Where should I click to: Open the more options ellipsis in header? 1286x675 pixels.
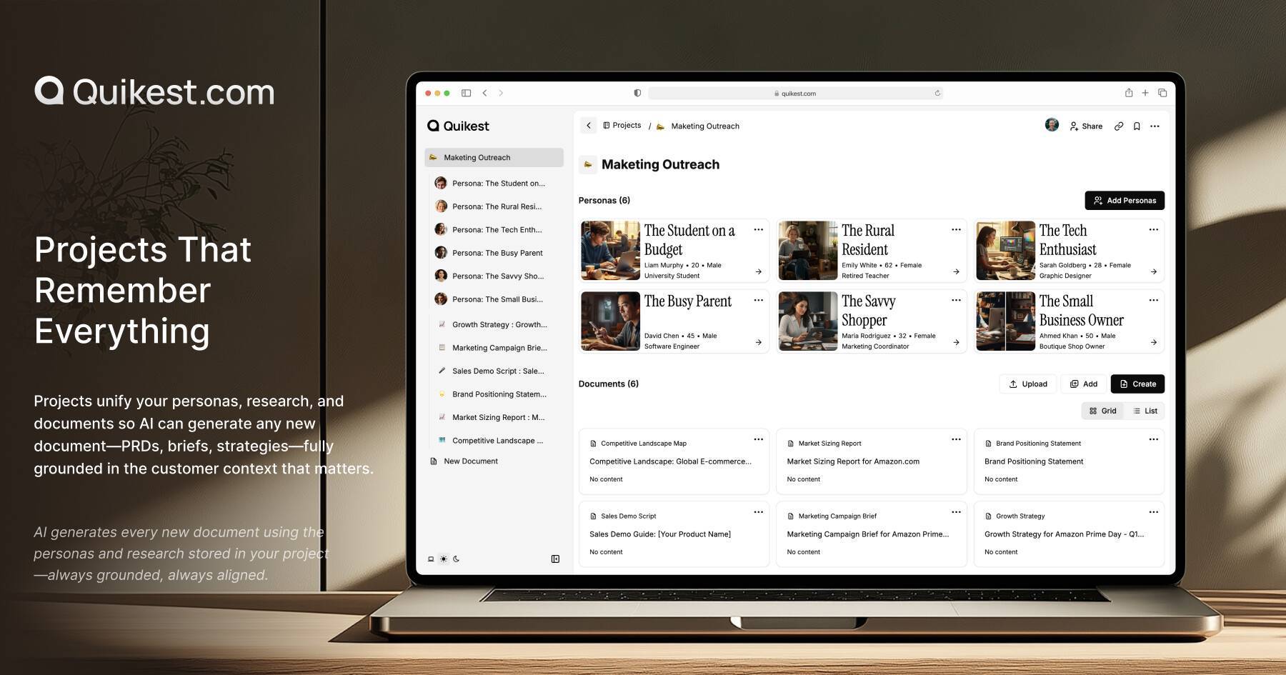pos(1155,126)
